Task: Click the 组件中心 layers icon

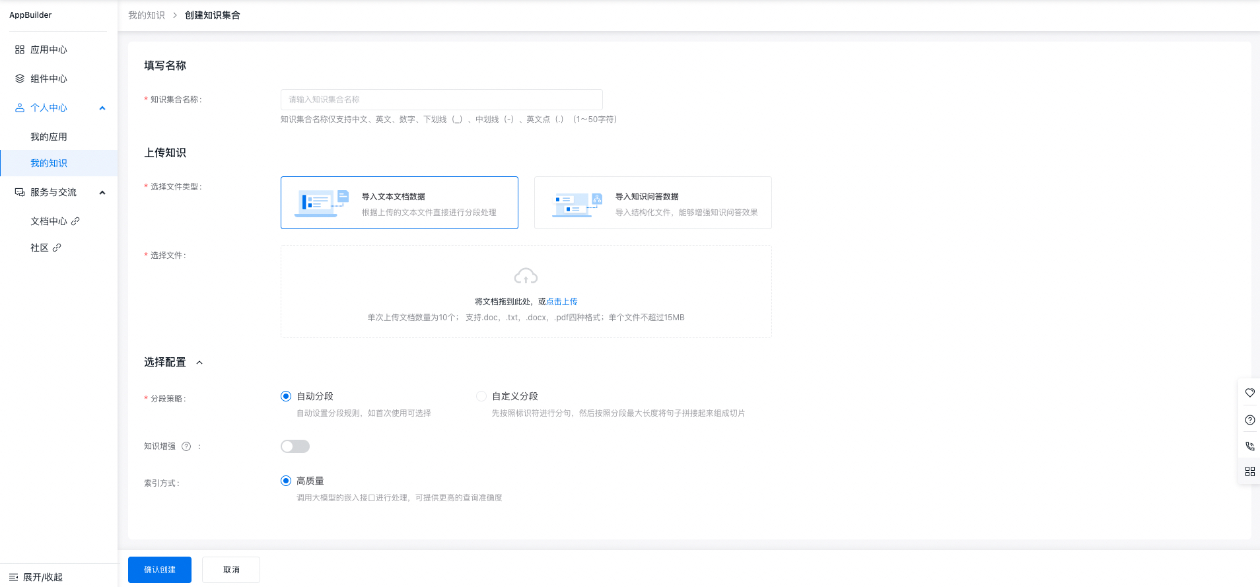Action: [20, 79]
